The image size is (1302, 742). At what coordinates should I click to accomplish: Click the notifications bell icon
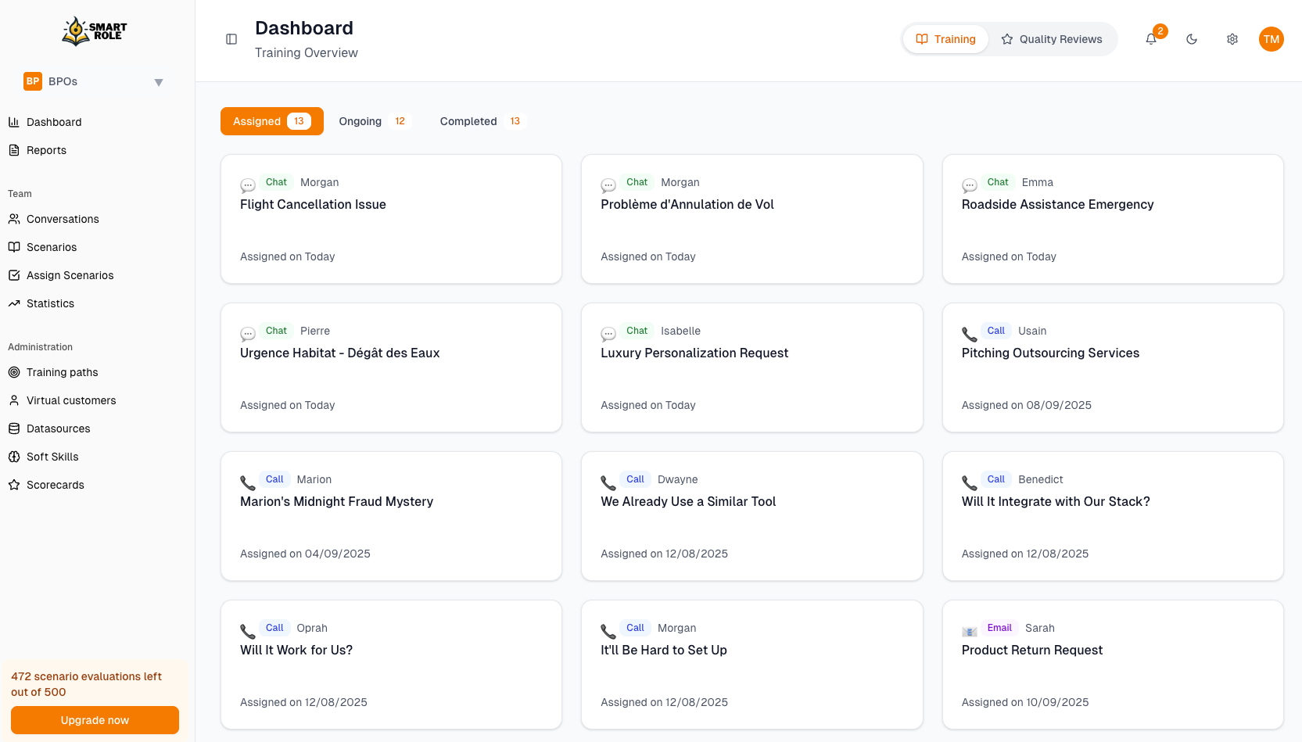[1151, 39]
